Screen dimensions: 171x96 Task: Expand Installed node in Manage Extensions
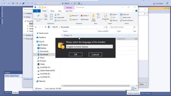(x=24, y=13)
